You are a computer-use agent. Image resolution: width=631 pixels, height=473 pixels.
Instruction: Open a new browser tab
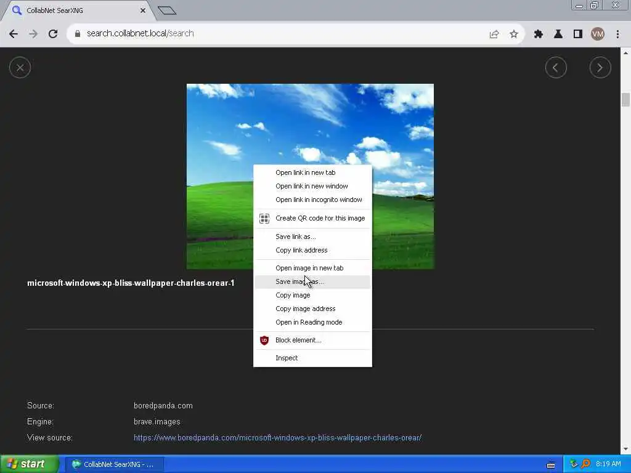click(167, 10)
